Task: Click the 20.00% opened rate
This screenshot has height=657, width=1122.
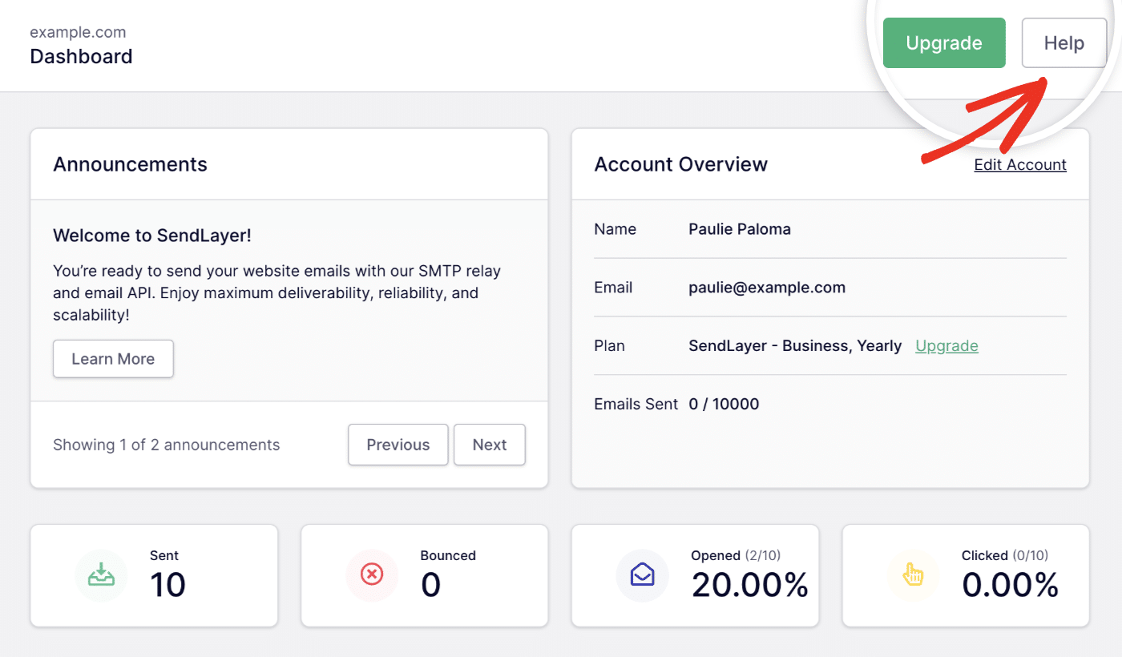Action: [749, 586]
